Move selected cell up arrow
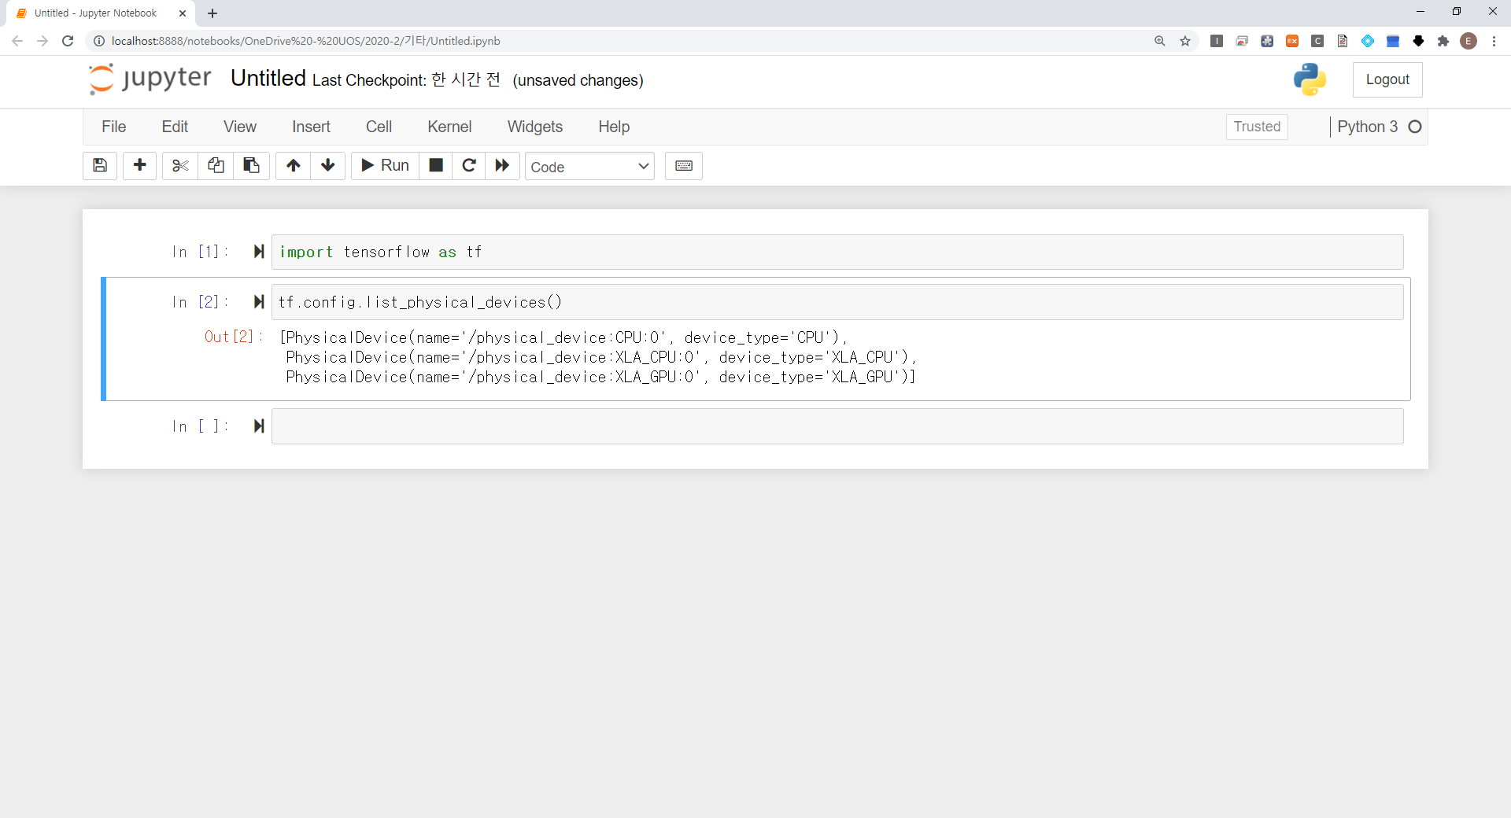 click(x=294, y=165)
